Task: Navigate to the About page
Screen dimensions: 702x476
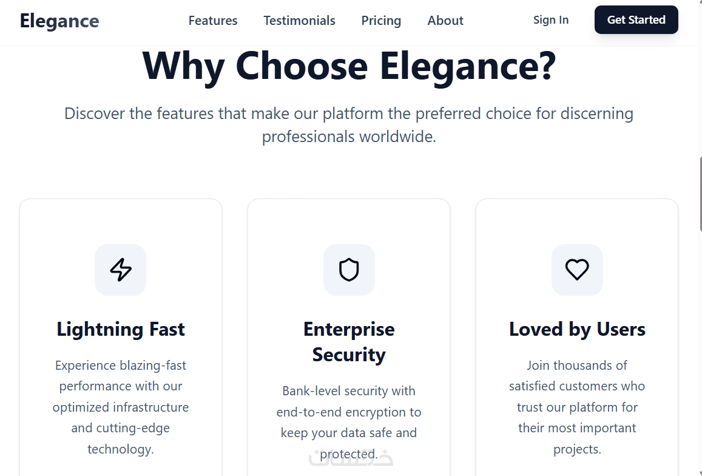Action: pyautogui.click(x=445, y=21)
